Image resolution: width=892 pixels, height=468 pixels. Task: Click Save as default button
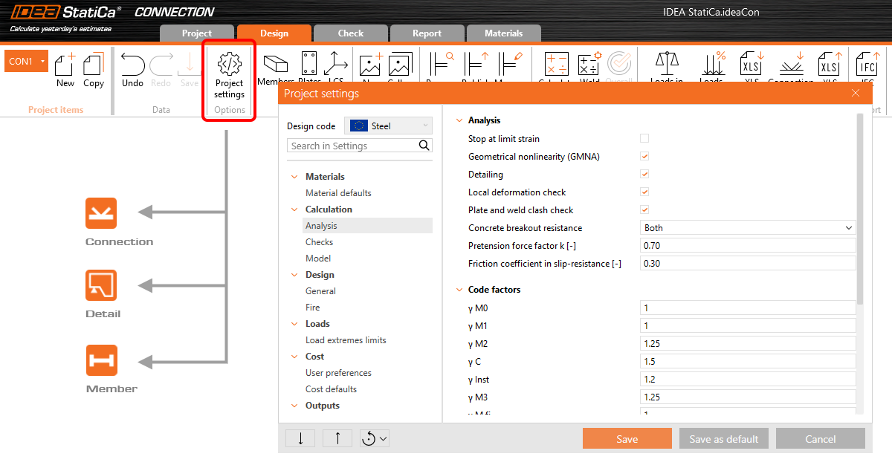click(x=723, y=438)
